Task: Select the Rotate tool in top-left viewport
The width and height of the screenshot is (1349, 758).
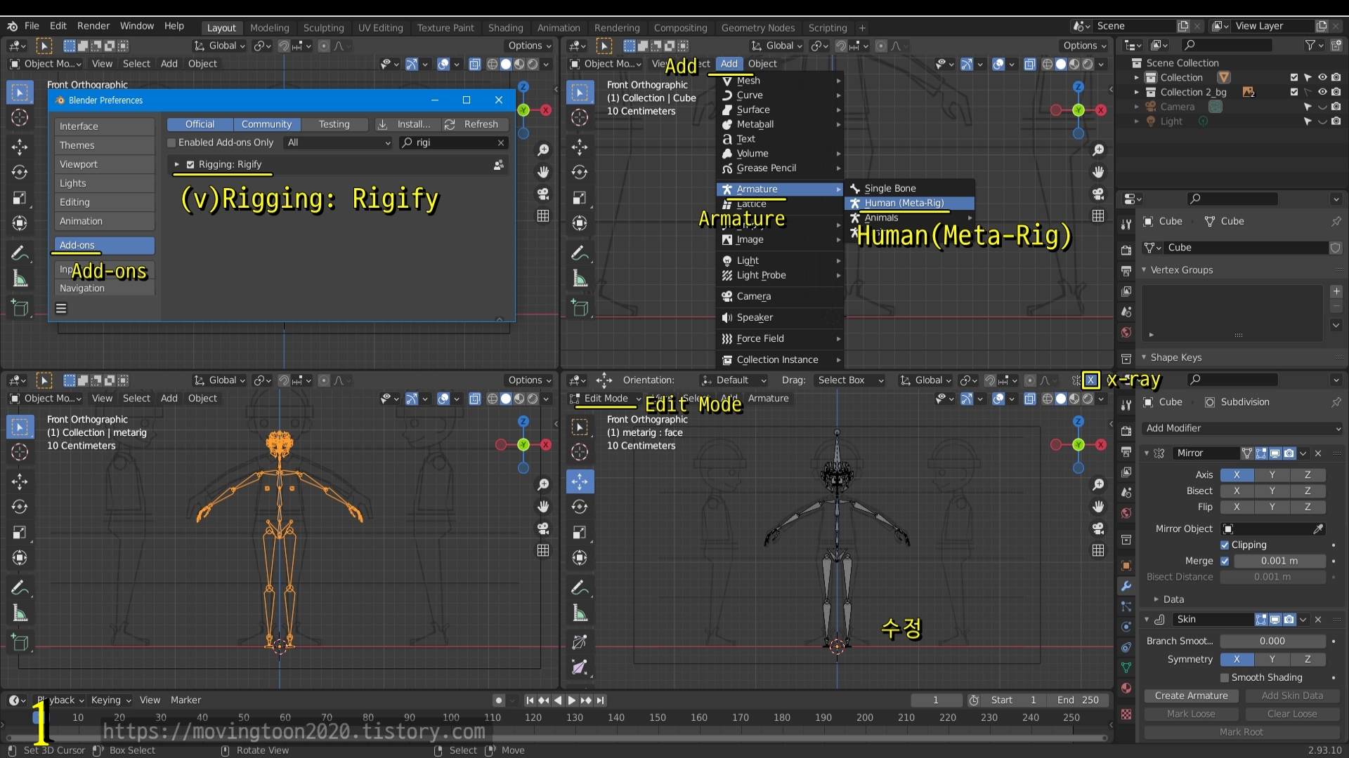Action: coord(20,172)
